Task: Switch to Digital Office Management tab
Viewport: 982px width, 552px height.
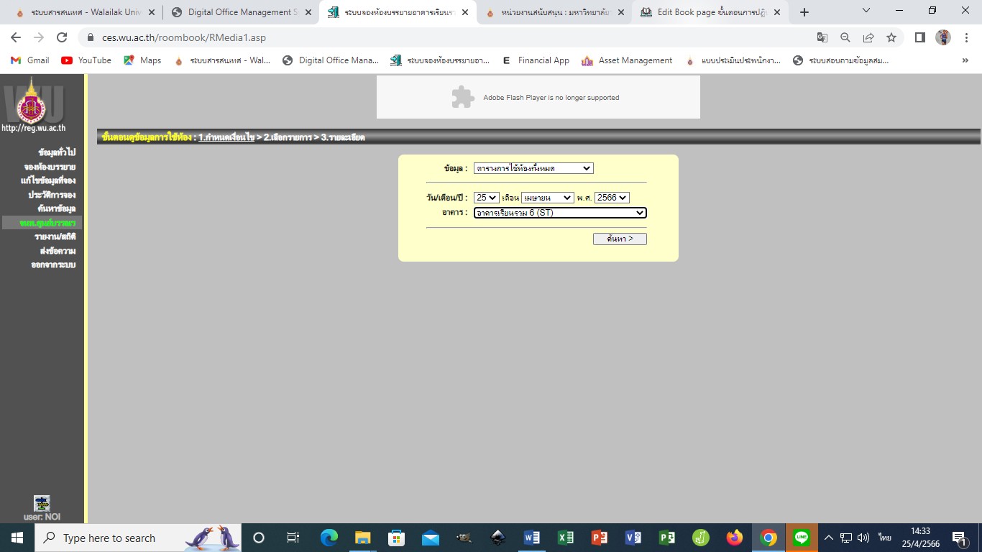Action: click(x=240, y=12)
